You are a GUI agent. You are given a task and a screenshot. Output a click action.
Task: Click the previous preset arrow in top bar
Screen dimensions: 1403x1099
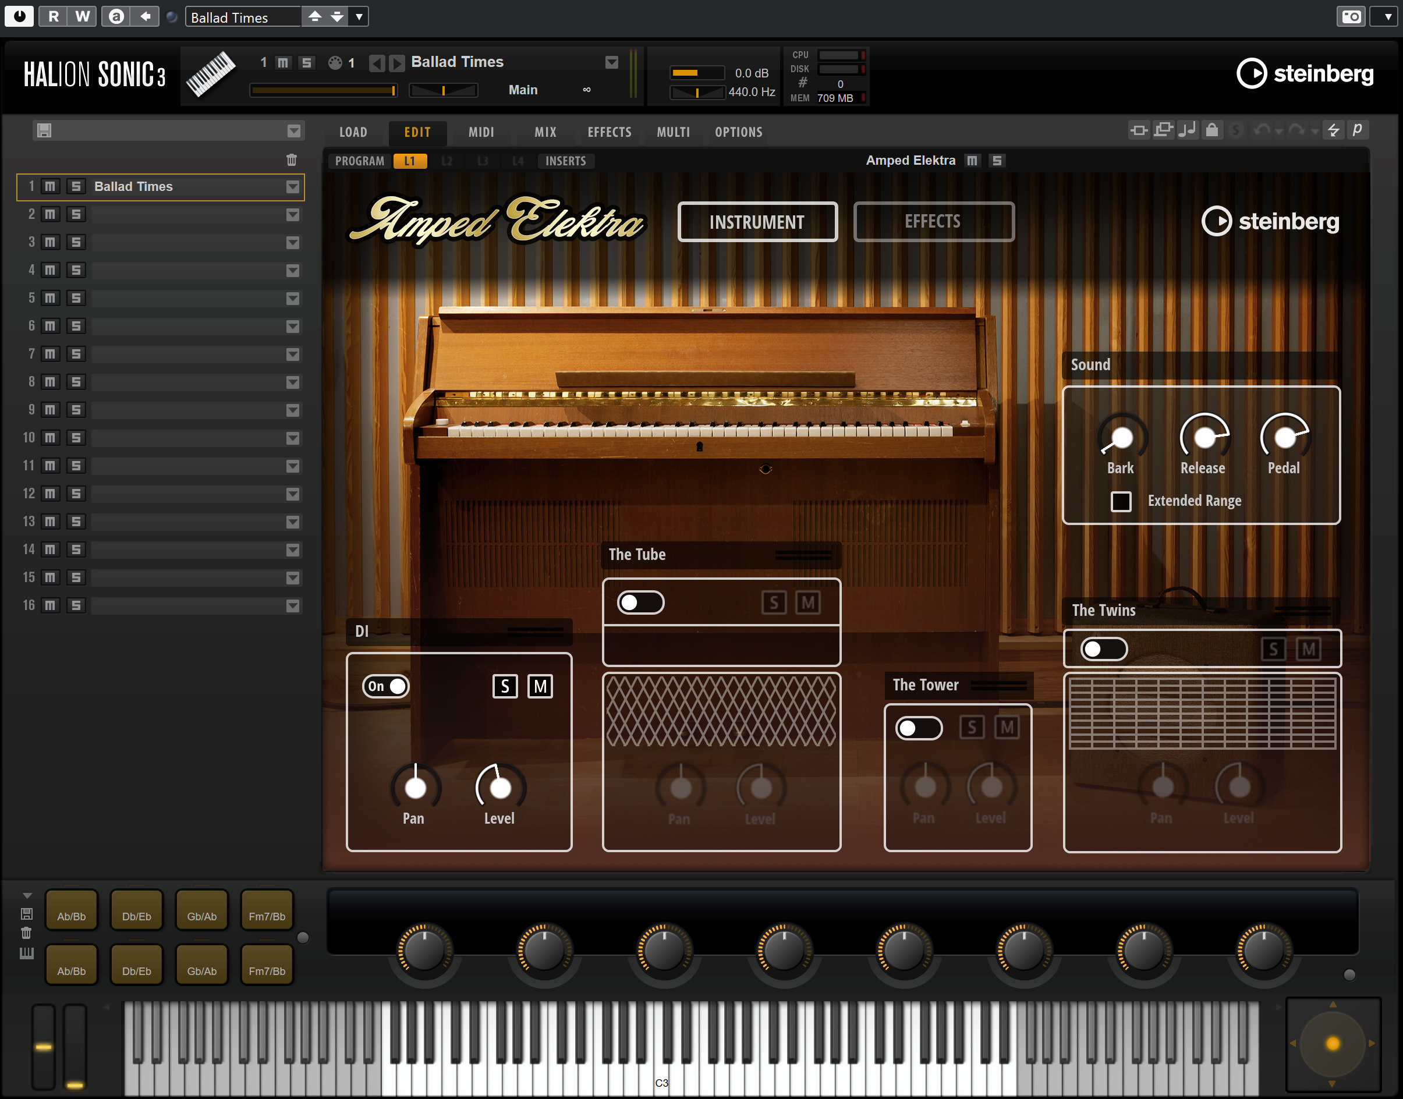(x=315, y=17)
